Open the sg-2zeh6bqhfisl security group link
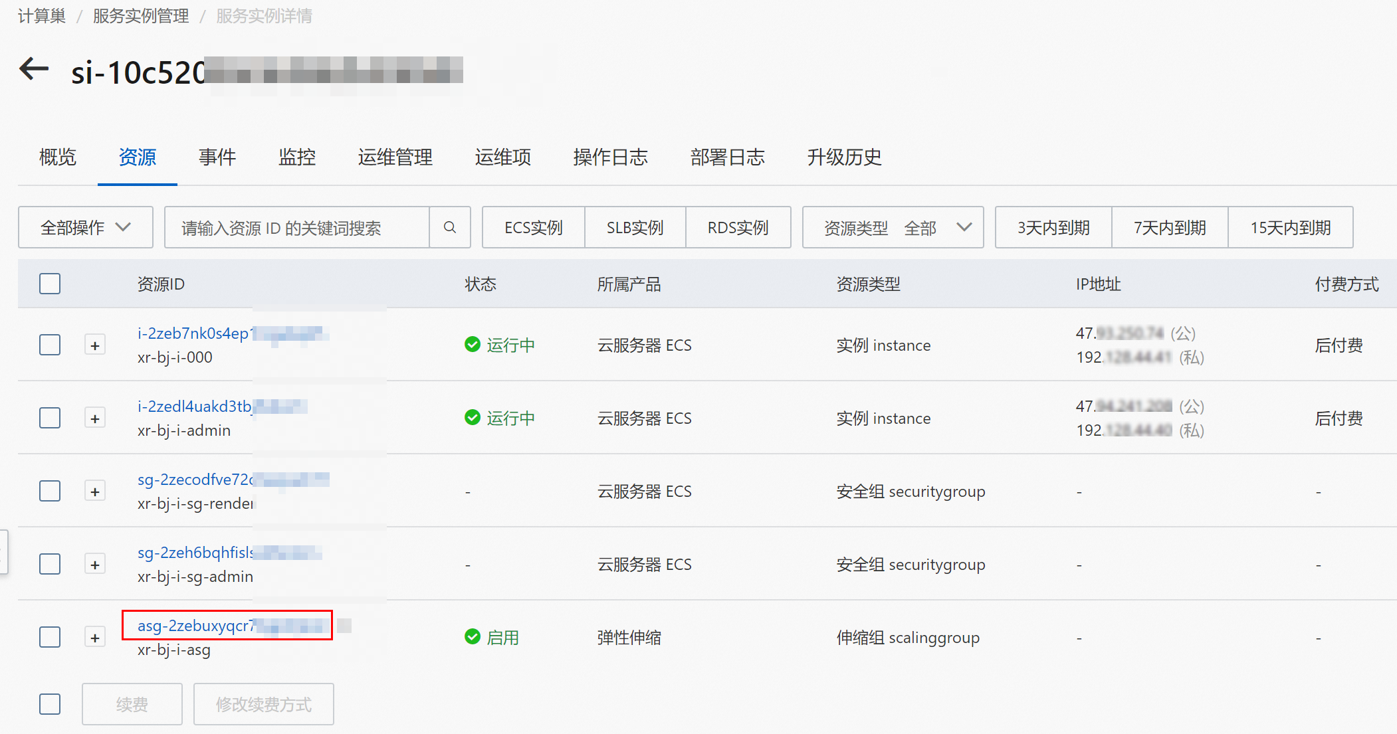The image size is (1397, 734). [230, 553]
